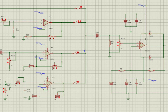Toggle the switch on U1's output
The width and height of the screenshot is (168, 112).
click(77, 22)
